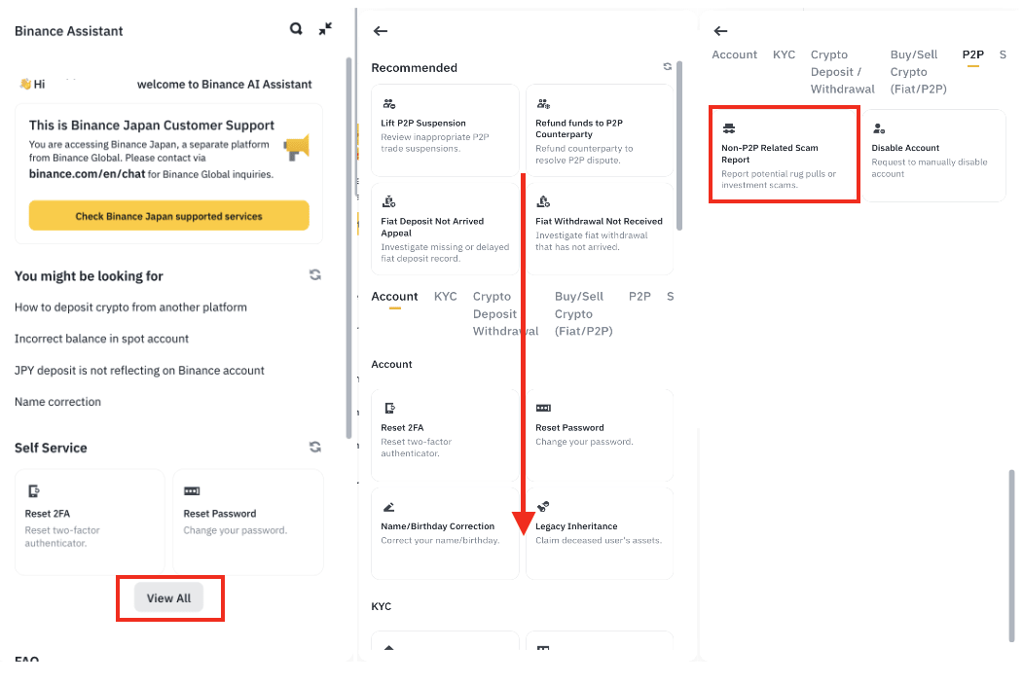Collapse the Binance Assistant window with the shrink icon
Image resolution: width=1023 pixels, height=685 pixels.
coord(325,29)
